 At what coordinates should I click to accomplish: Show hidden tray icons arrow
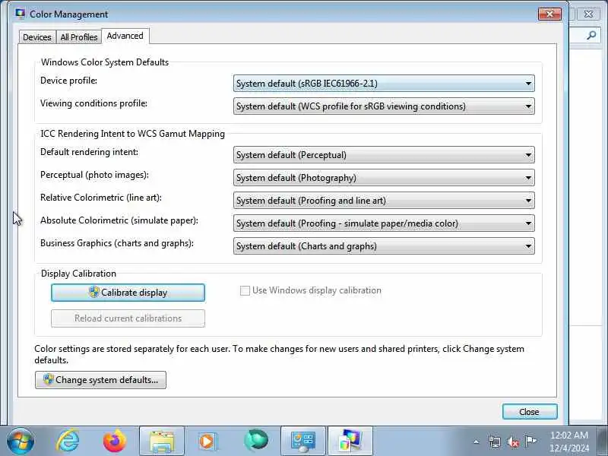477,442
